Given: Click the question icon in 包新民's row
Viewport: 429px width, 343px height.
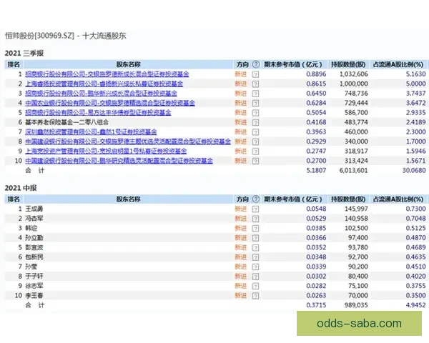Looking at the screenshot, I should point(255,257).
